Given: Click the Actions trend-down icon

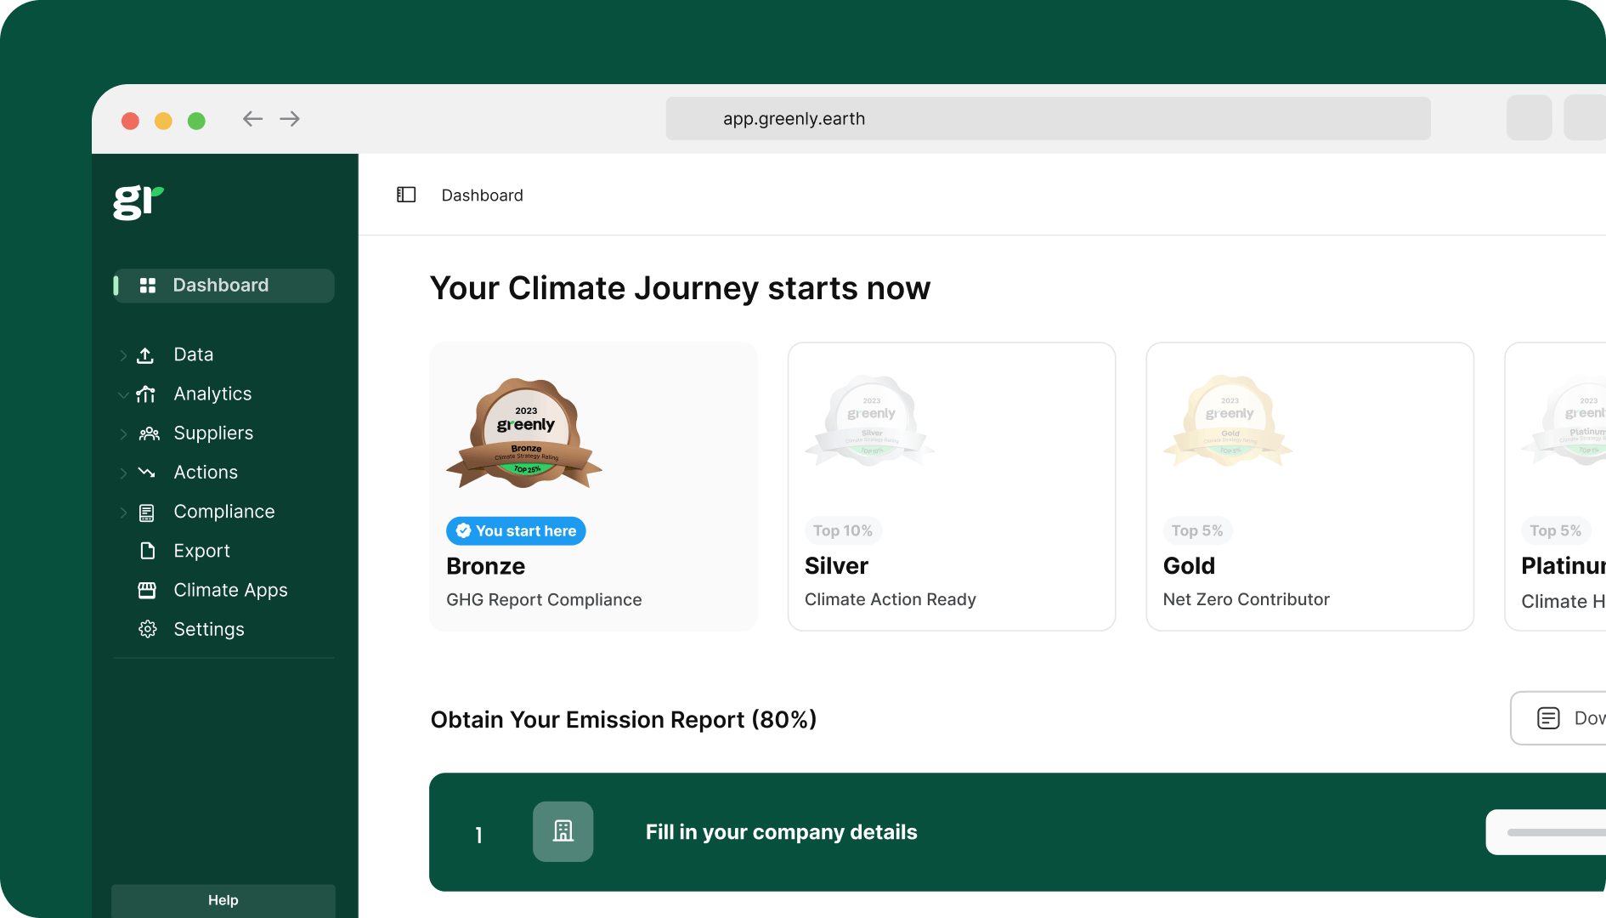Looking at the screenshot, I should (x=147, y=473).
